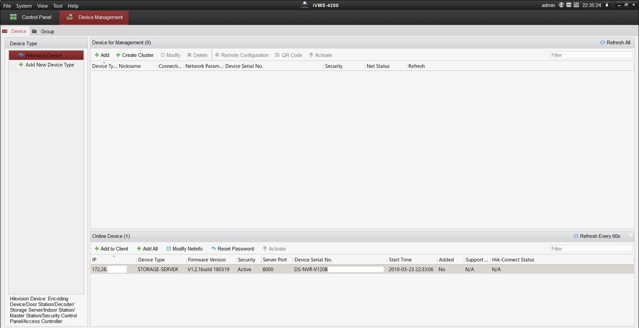The height and width of the screenshot is (328, 639).
Task: Select the STORAGE-SERVER cell in online devices
Action: (158, 269)
